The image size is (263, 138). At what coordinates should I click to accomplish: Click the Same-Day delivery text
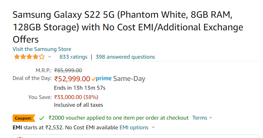(x=129, y=79)
